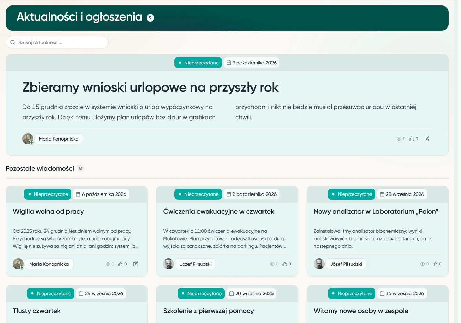461x323 pixels.
Task: Click calendar icon beside 28 września 2026
Action: (x=382, y=194)
